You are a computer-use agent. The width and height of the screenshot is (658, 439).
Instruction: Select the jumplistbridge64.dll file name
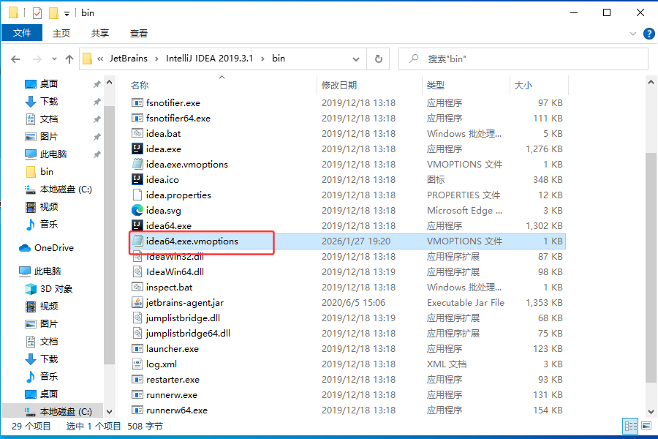[x=188, y=334]
